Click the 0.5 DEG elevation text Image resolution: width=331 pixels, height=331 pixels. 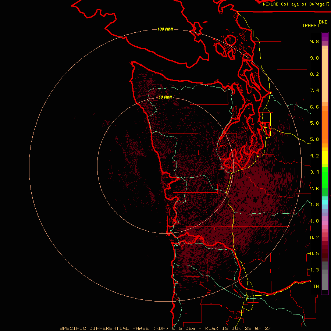point(183,328)
